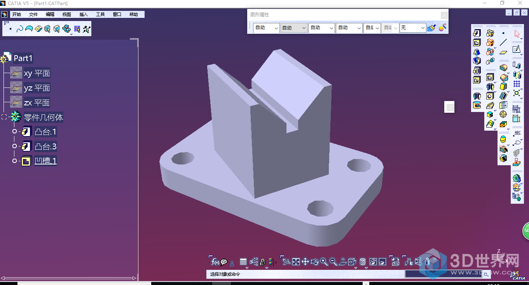Click the Normal View icon
The height and width of the screenshot is (285, 529).
tap(342, 262)
